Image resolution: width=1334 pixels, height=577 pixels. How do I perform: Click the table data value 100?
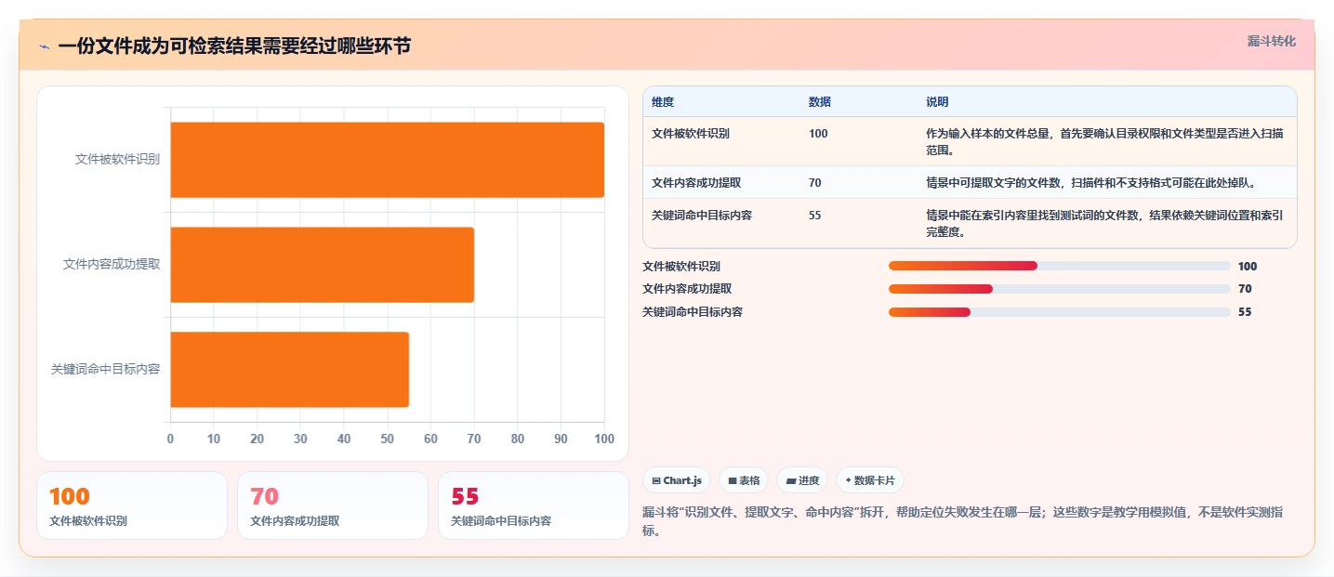[x=818, y=134]
